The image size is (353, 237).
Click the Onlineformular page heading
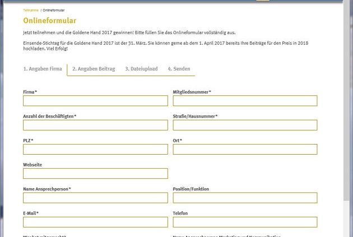[50, 21]
